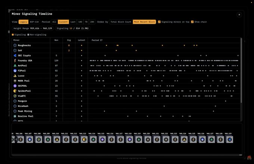
Task: Select block 960,124 in the chain
Action: pos(184,140)
